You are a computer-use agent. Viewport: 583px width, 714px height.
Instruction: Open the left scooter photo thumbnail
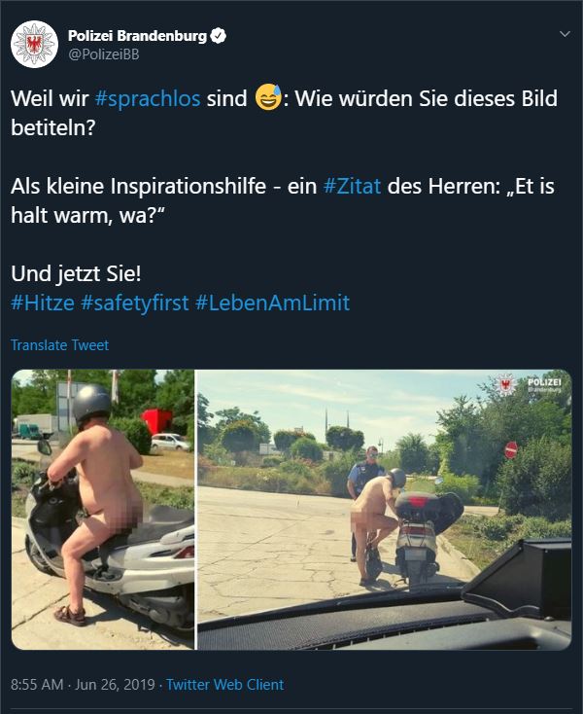click(x=103, y=510)
